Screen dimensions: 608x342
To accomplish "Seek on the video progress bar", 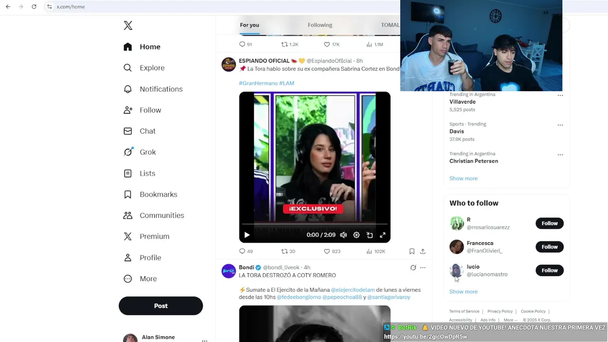I will [x=314, y=224].
